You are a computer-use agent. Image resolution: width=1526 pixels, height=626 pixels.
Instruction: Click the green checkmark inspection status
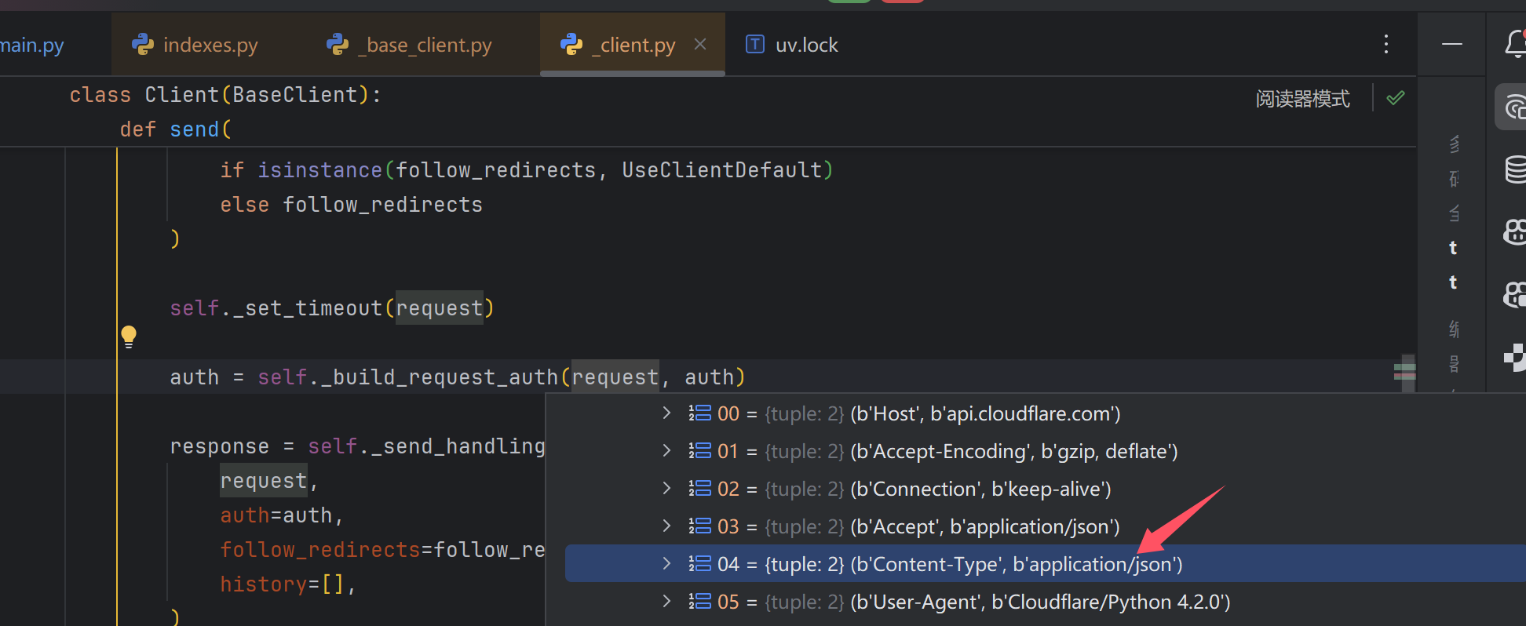click(1396, 98)
